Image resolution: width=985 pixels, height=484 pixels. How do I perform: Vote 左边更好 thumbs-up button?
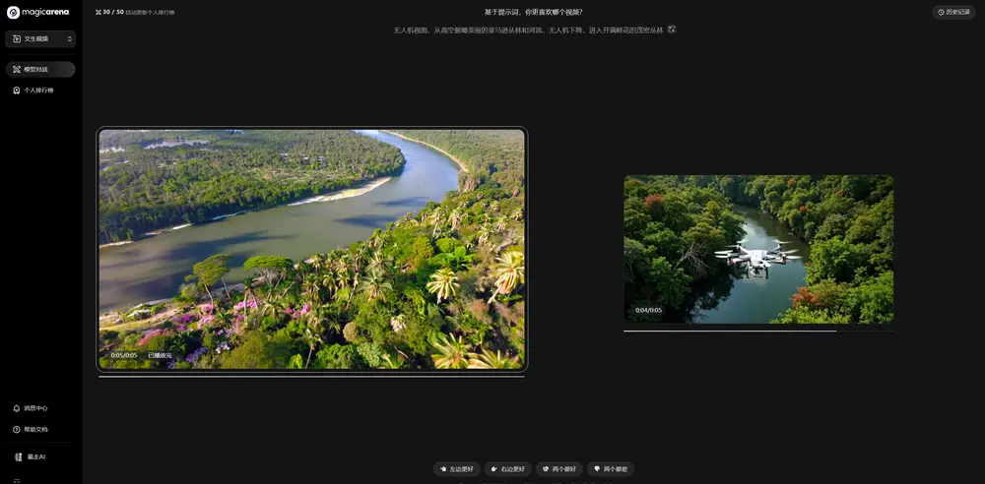point(456,469)
